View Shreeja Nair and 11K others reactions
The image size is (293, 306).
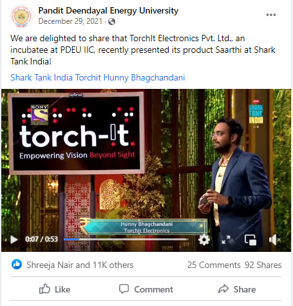(x=80, y=265)
